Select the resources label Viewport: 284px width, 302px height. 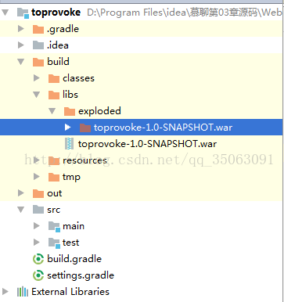pyautogui.click(x=85, y=160)
